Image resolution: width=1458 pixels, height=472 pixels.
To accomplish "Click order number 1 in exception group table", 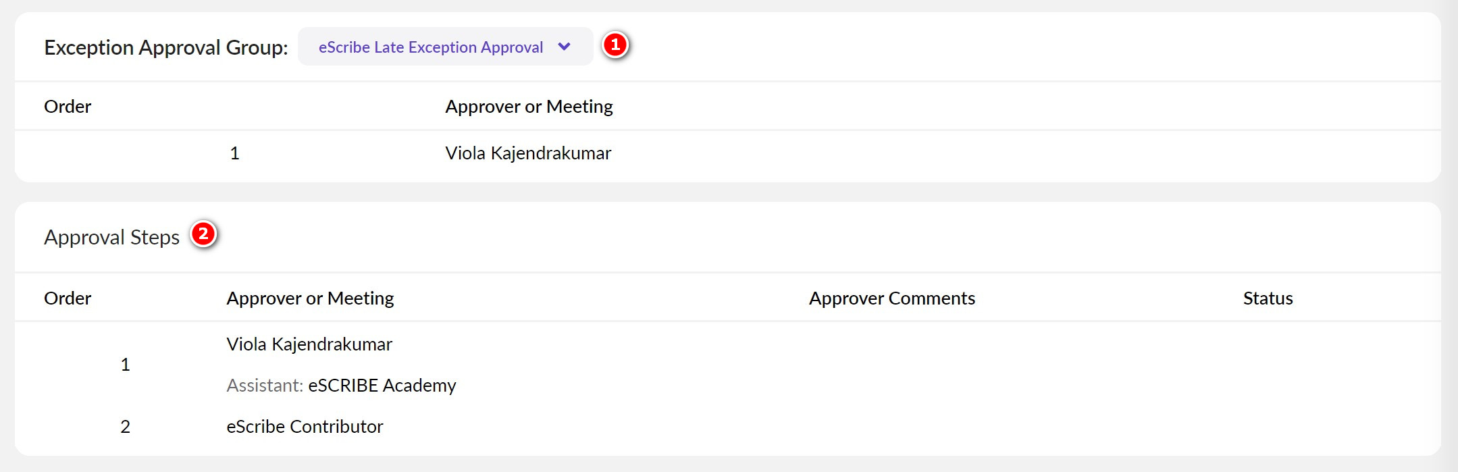I will click(234, 153).
